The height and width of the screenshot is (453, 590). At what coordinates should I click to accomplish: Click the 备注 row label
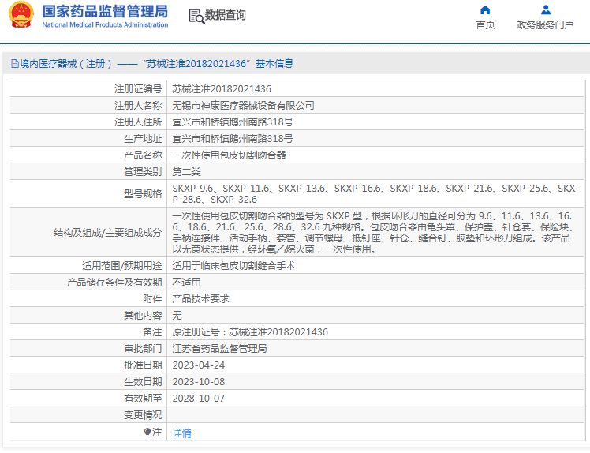152,332
